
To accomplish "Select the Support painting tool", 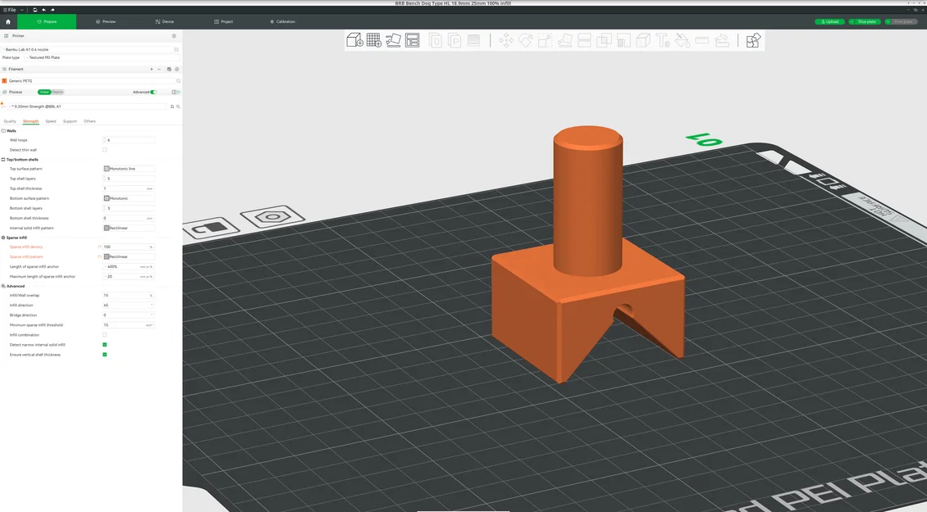I will pos(623,40).
